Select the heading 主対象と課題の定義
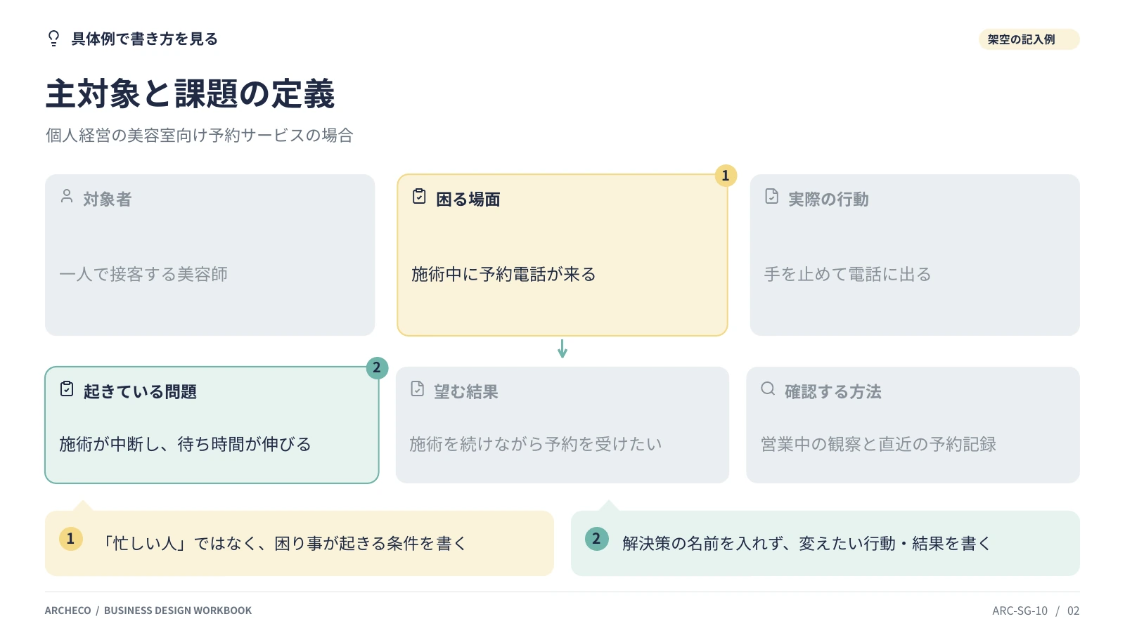The height and width of the screenshot is (633, 1125). tap(190, 94)
